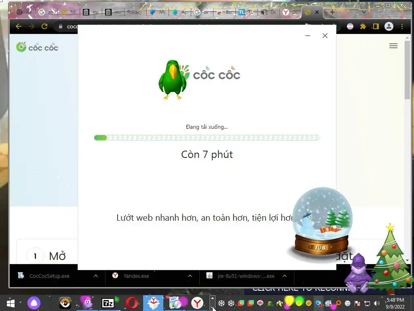Image resolution: width=414 pixels, height=311 pixels.
Task: Toggle the browser side panel icon
Action: pos(376,26)
